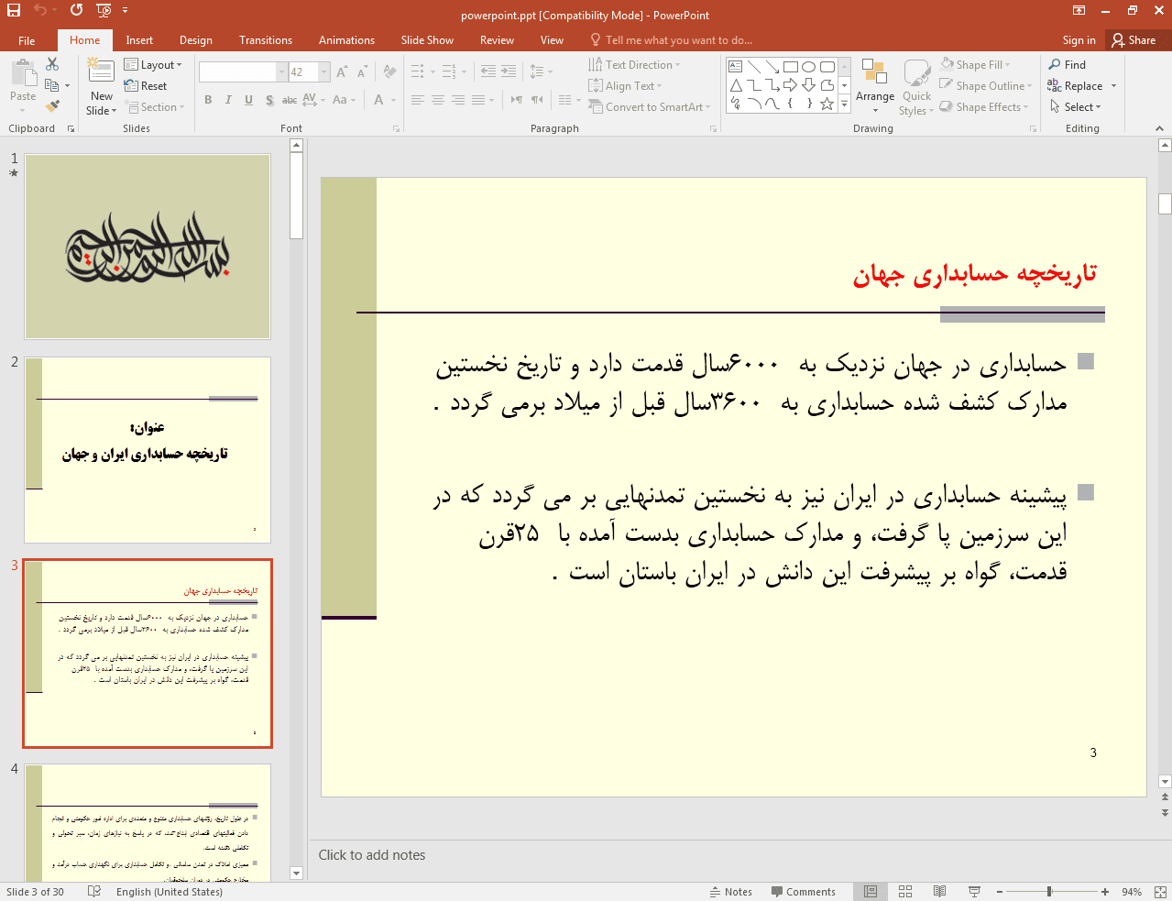Image resolution: width=1172 pixels, height=901 pixels.
Task: Open the File menu
Action: pyautogui.click(x=27, y=40)
